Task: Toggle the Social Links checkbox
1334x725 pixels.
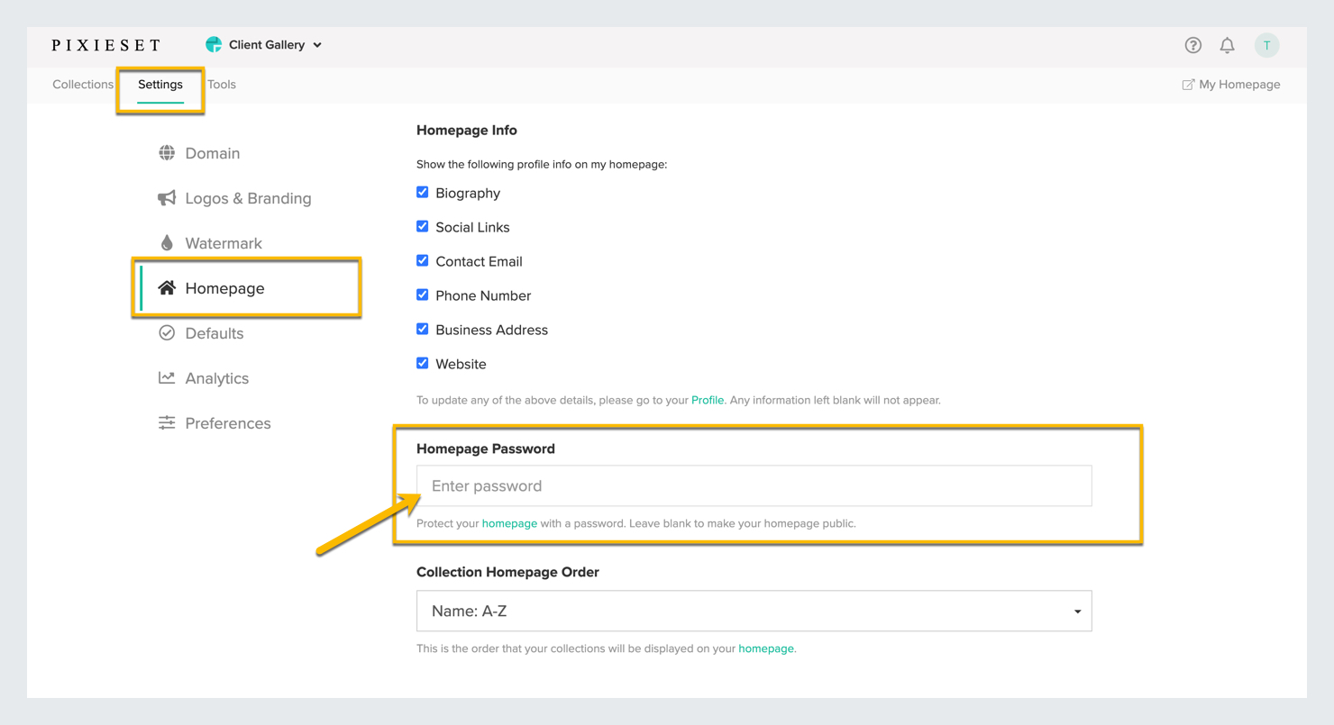Action: (x=423, y=227)
